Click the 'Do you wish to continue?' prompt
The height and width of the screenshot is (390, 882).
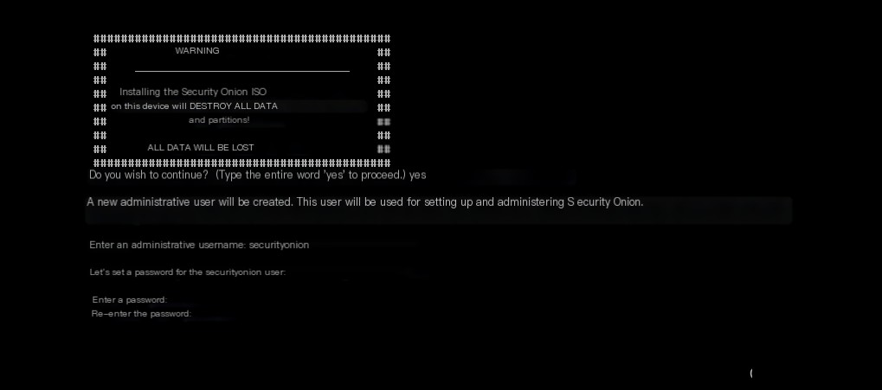(x=149, y=175)
